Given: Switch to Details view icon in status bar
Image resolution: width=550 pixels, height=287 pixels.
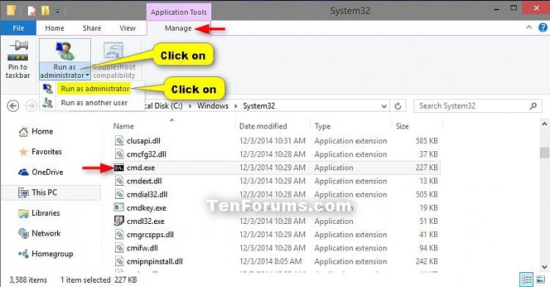Looking at the screenshot, I should pos(527,280).
